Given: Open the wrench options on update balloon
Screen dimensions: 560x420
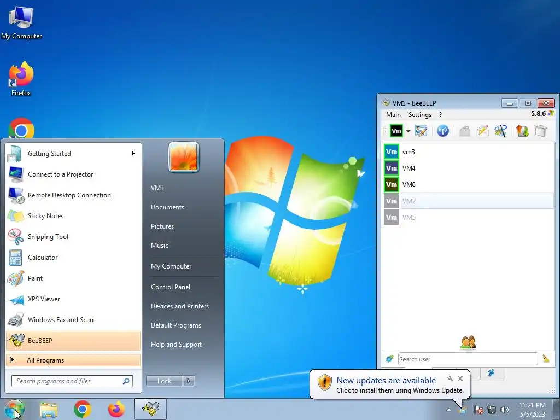Looking at the screenshot, I should pyautogui.click(x=450, y=378).
